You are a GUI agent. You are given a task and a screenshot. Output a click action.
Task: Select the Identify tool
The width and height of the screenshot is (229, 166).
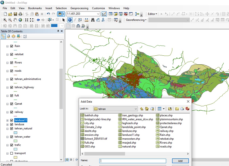click(70, 20)
